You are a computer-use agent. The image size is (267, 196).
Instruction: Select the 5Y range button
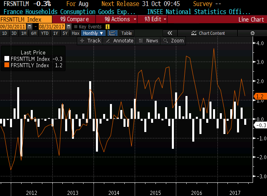tap(65, 33)
